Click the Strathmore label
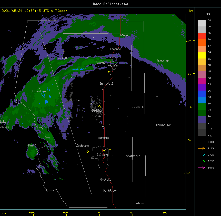 [x=132, y=156]
